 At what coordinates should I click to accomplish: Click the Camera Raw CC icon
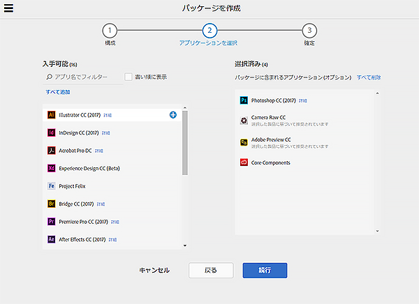[244, 121]
